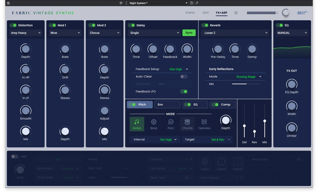Toggle the Reverb power switch
Screen dimensions: 318x194
[x=205, y=25]
